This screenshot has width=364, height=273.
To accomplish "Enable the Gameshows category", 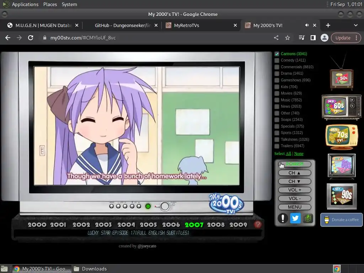I will [x=277, y=80].
